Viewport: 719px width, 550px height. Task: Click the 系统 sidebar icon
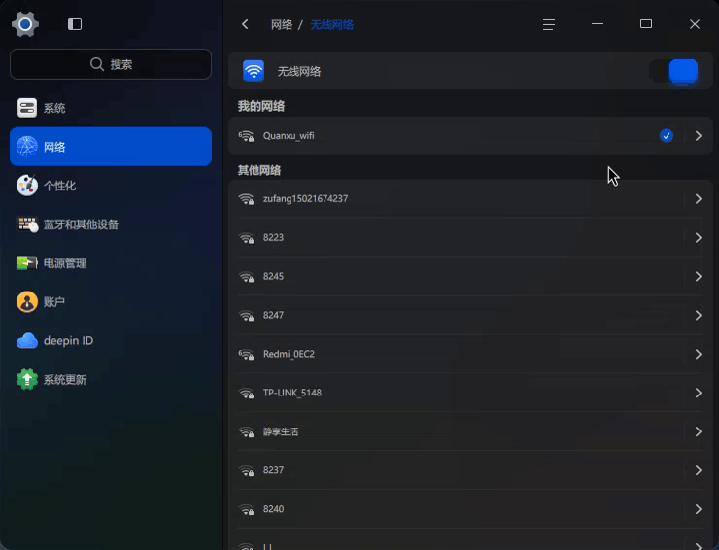[27, 108]
